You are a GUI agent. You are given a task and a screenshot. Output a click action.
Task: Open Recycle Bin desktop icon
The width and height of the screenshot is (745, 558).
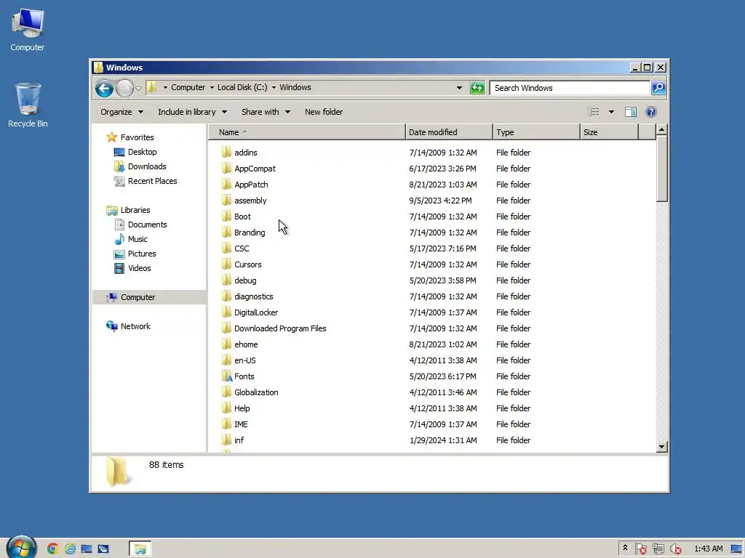coord(28,105)
